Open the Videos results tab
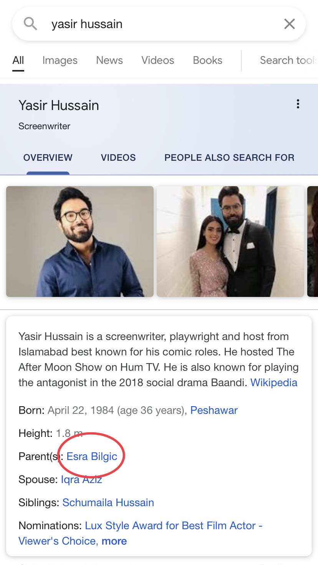This screenshot has height=565, width=318. coord(157,60)
